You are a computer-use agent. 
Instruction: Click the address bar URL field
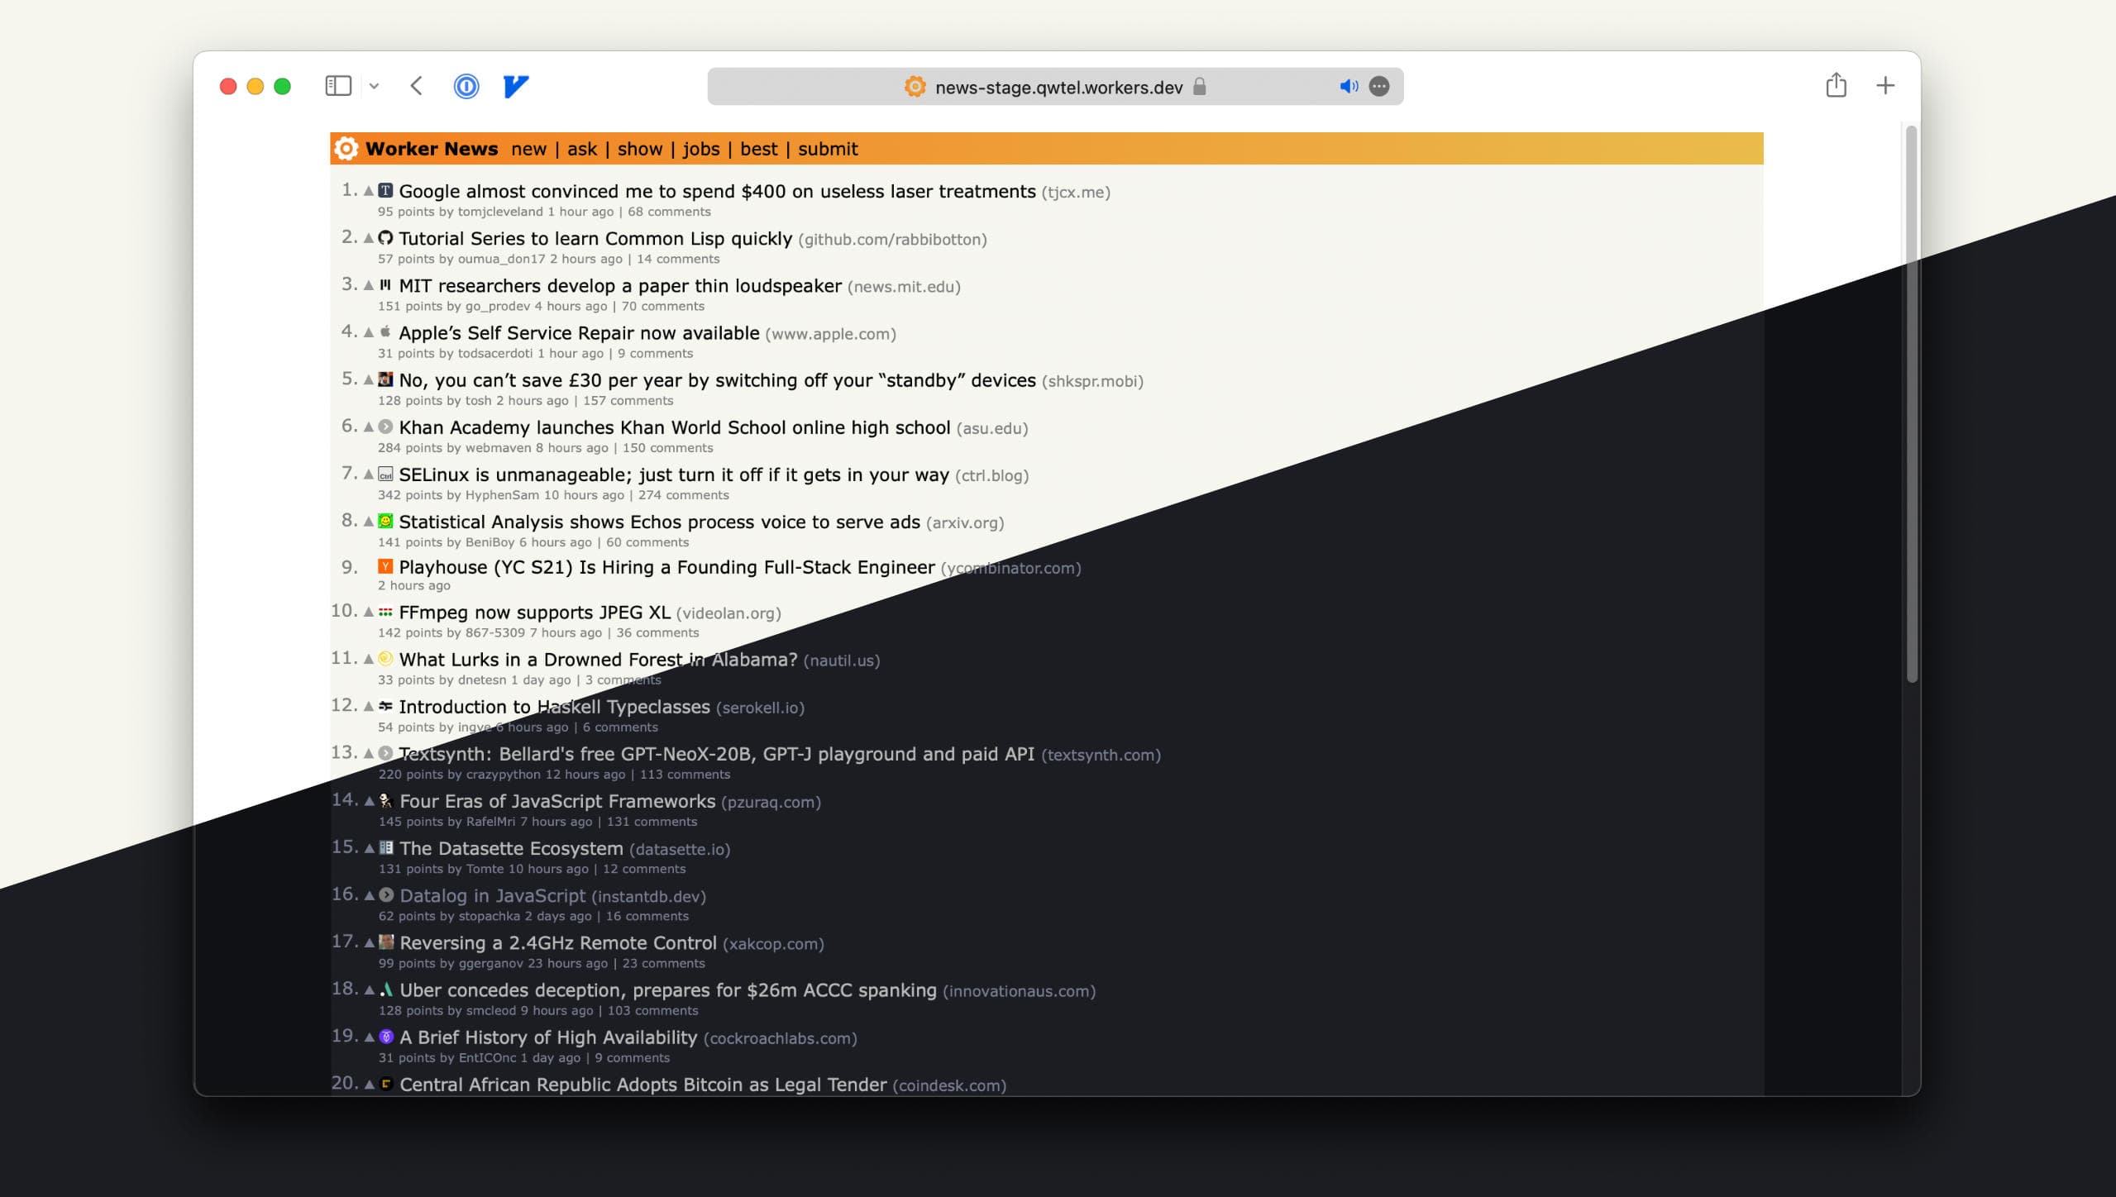click(1058, 87)
